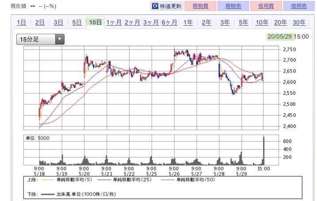Click the 株価更新 button label
The height and width of the screenshot is (201, 317).
[171, 6]
